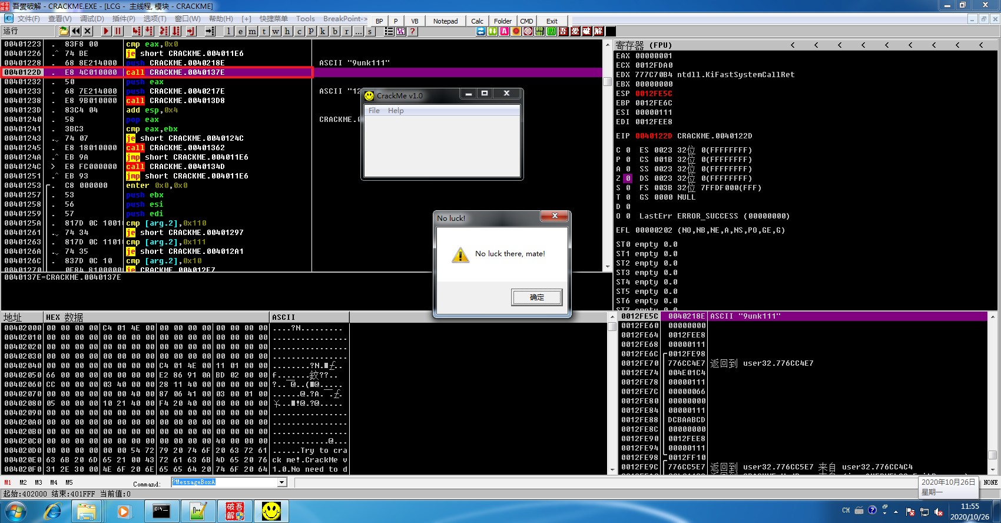Viewport: 1001px width, 523px height.
Task: Click the BP shortcut button
Action: [x=379, y=21]
